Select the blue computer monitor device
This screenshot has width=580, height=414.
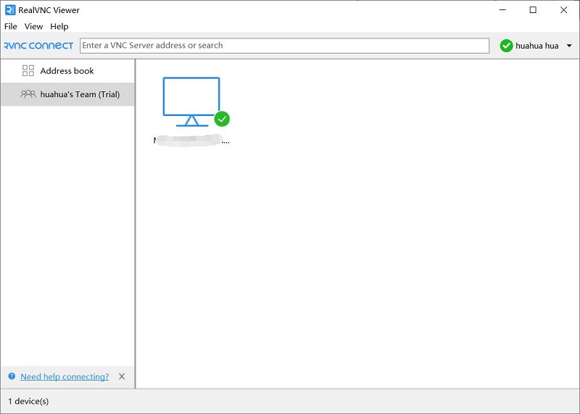click(x=191, y=102)
